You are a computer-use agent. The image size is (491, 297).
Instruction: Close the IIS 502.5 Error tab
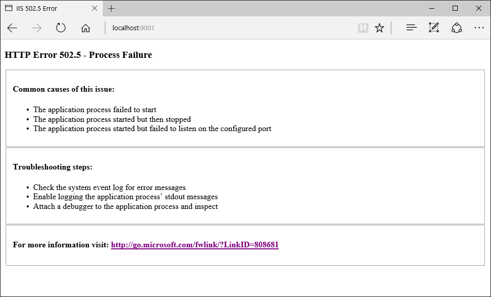95,8
